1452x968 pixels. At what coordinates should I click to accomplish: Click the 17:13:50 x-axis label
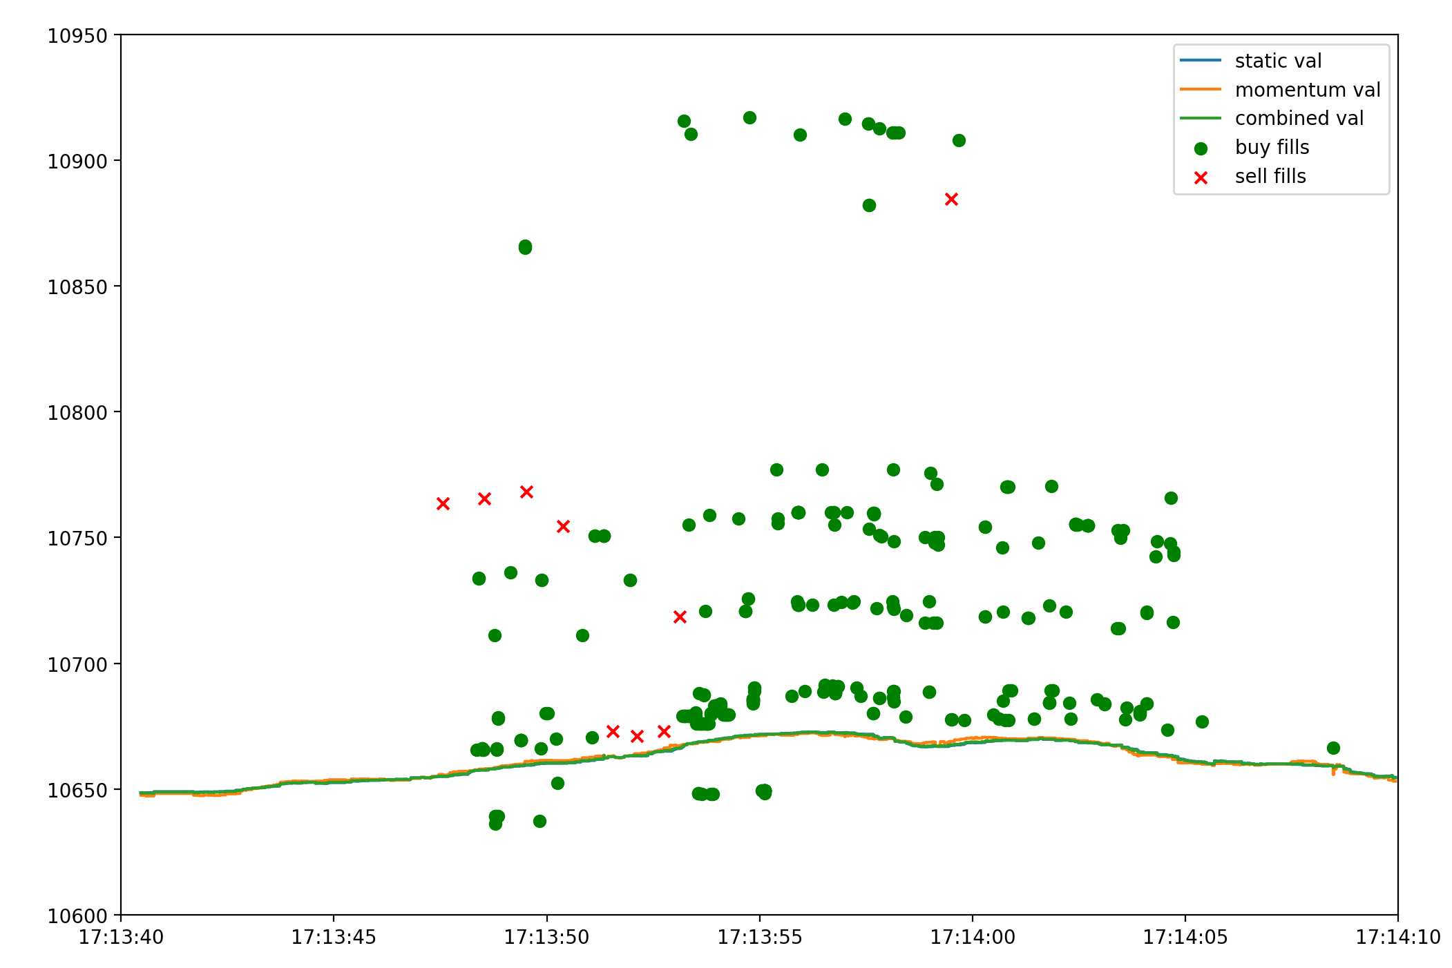pyautogui.click(x=546, y=937)
